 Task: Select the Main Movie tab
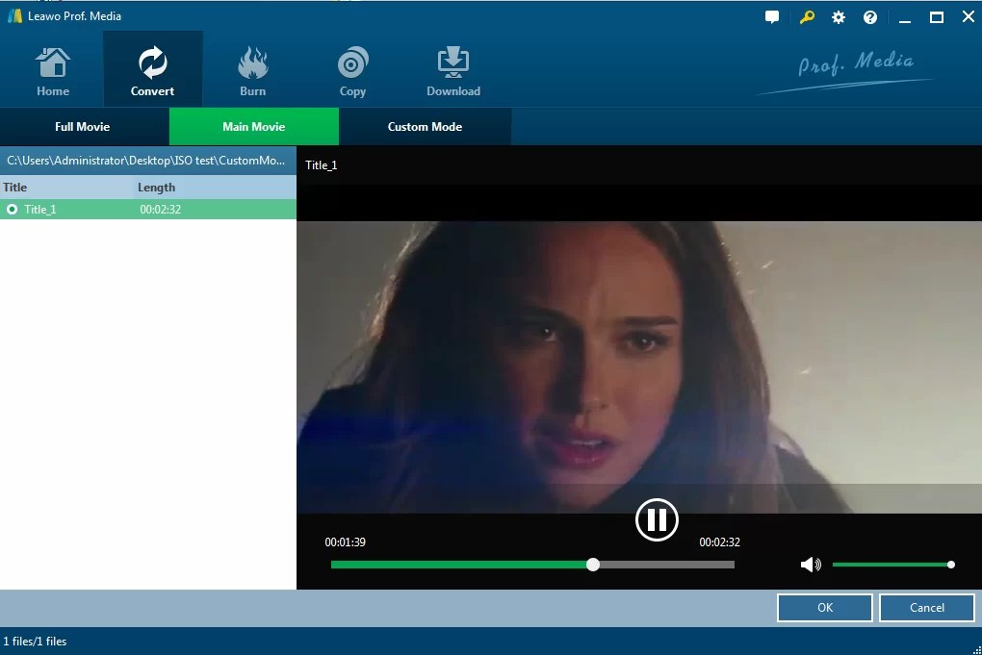click(253, 126)
